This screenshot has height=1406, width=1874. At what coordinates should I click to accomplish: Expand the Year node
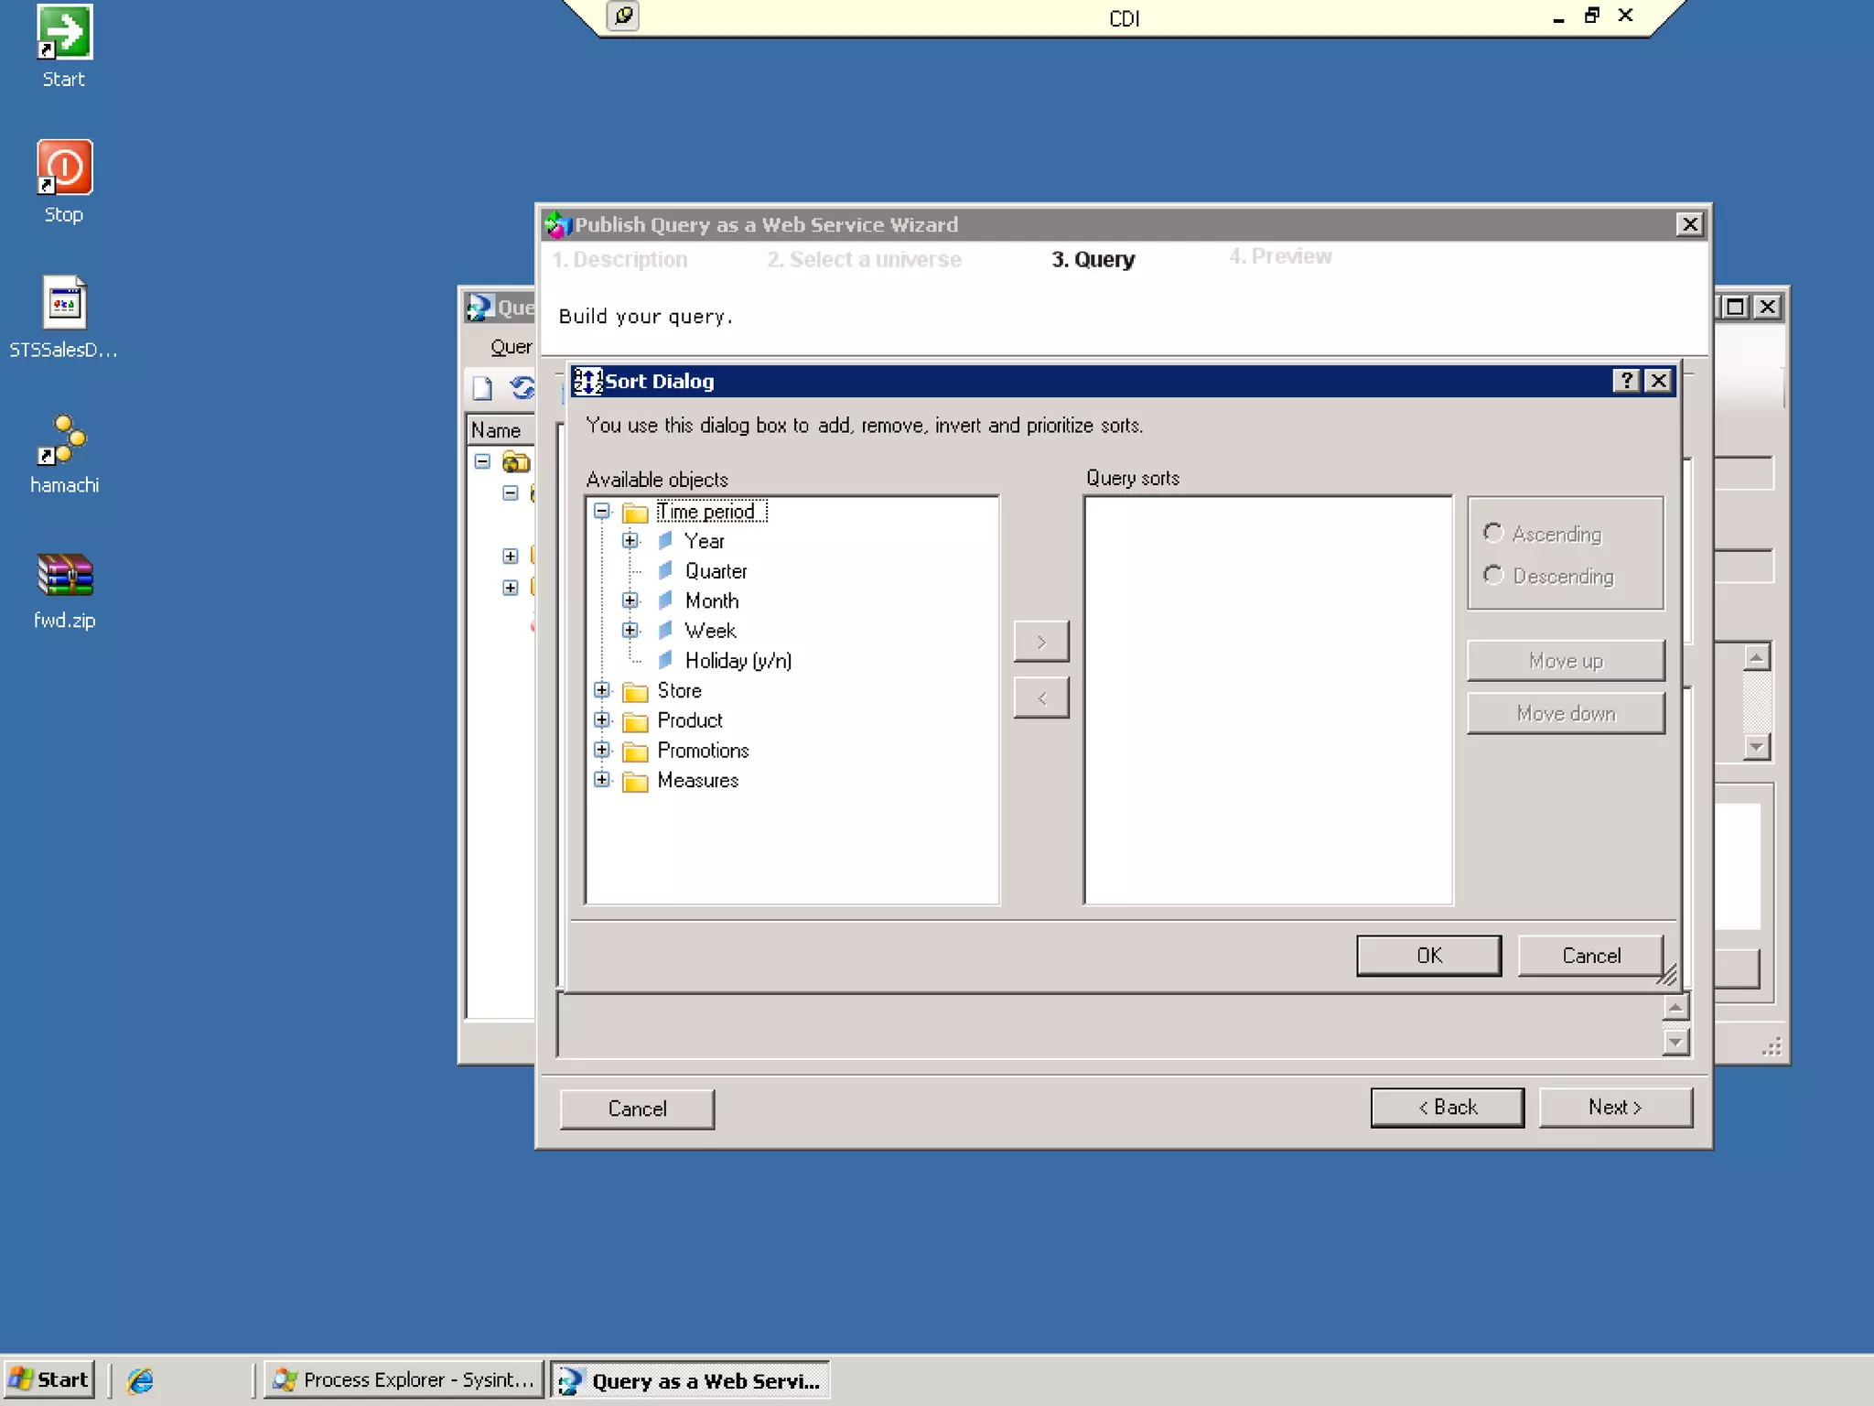tap(630, 541)
